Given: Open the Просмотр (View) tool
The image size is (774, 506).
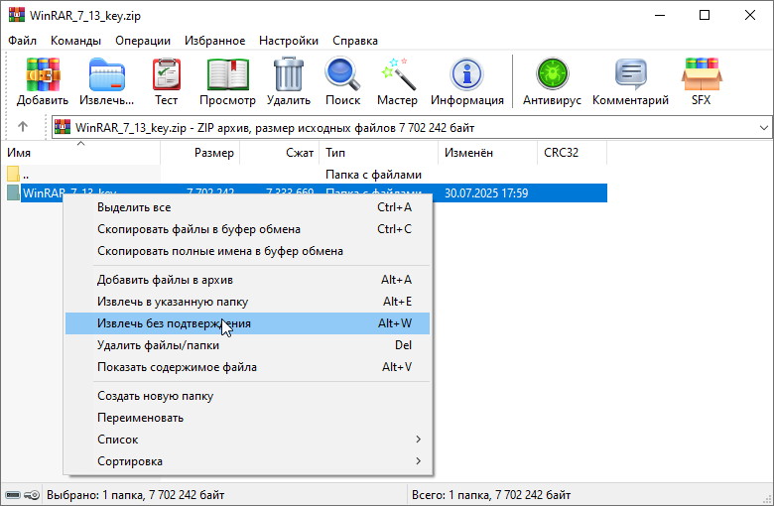Looking at the screenshot, I should click(x=227, y=75).
